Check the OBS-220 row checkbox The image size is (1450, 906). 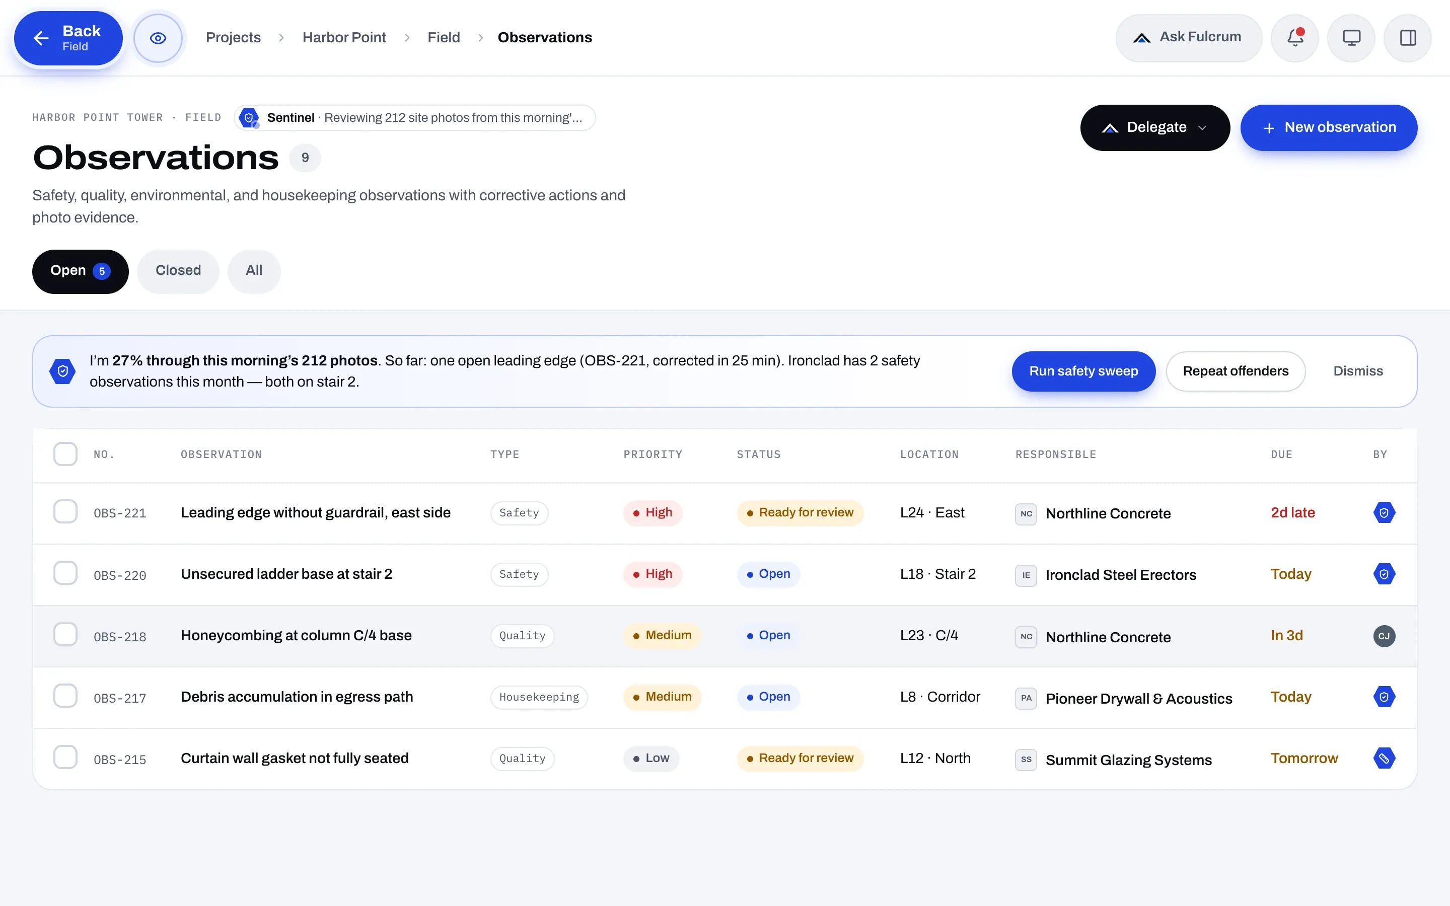(65, 573)
